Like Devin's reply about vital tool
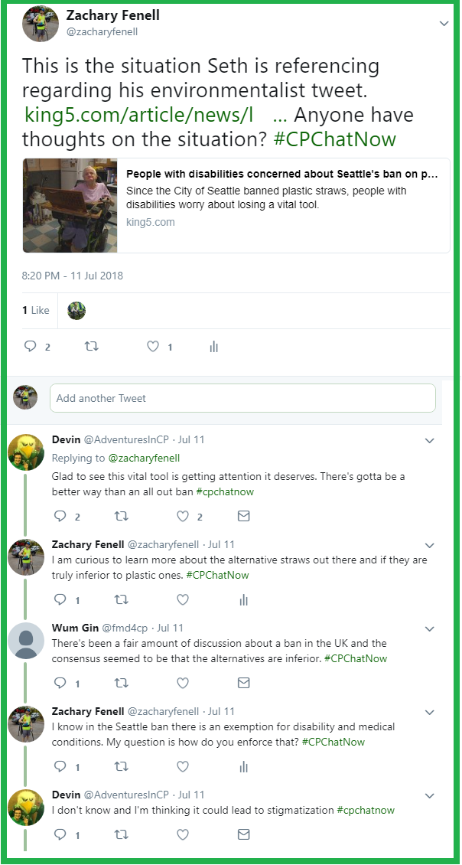462x865 pixels. click(183, 517)
